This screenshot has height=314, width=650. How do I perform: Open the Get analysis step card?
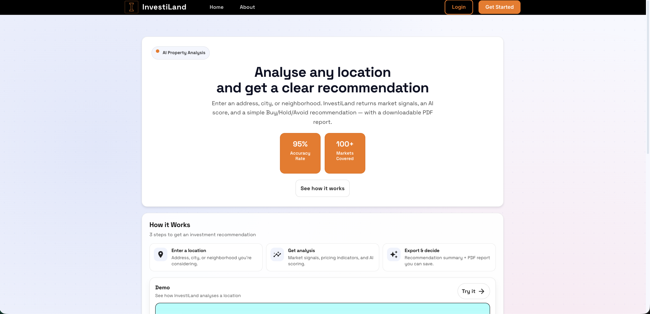coord(323,257)
